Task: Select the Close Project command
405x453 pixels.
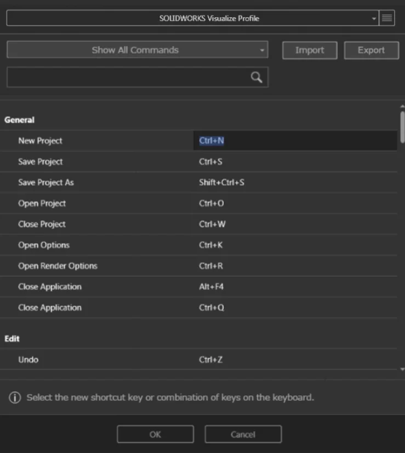Action: pyautogui.click(x=42, y=224)
